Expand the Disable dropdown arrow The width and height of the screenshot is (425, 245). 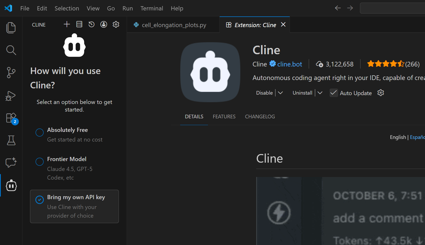pos(280,93)
